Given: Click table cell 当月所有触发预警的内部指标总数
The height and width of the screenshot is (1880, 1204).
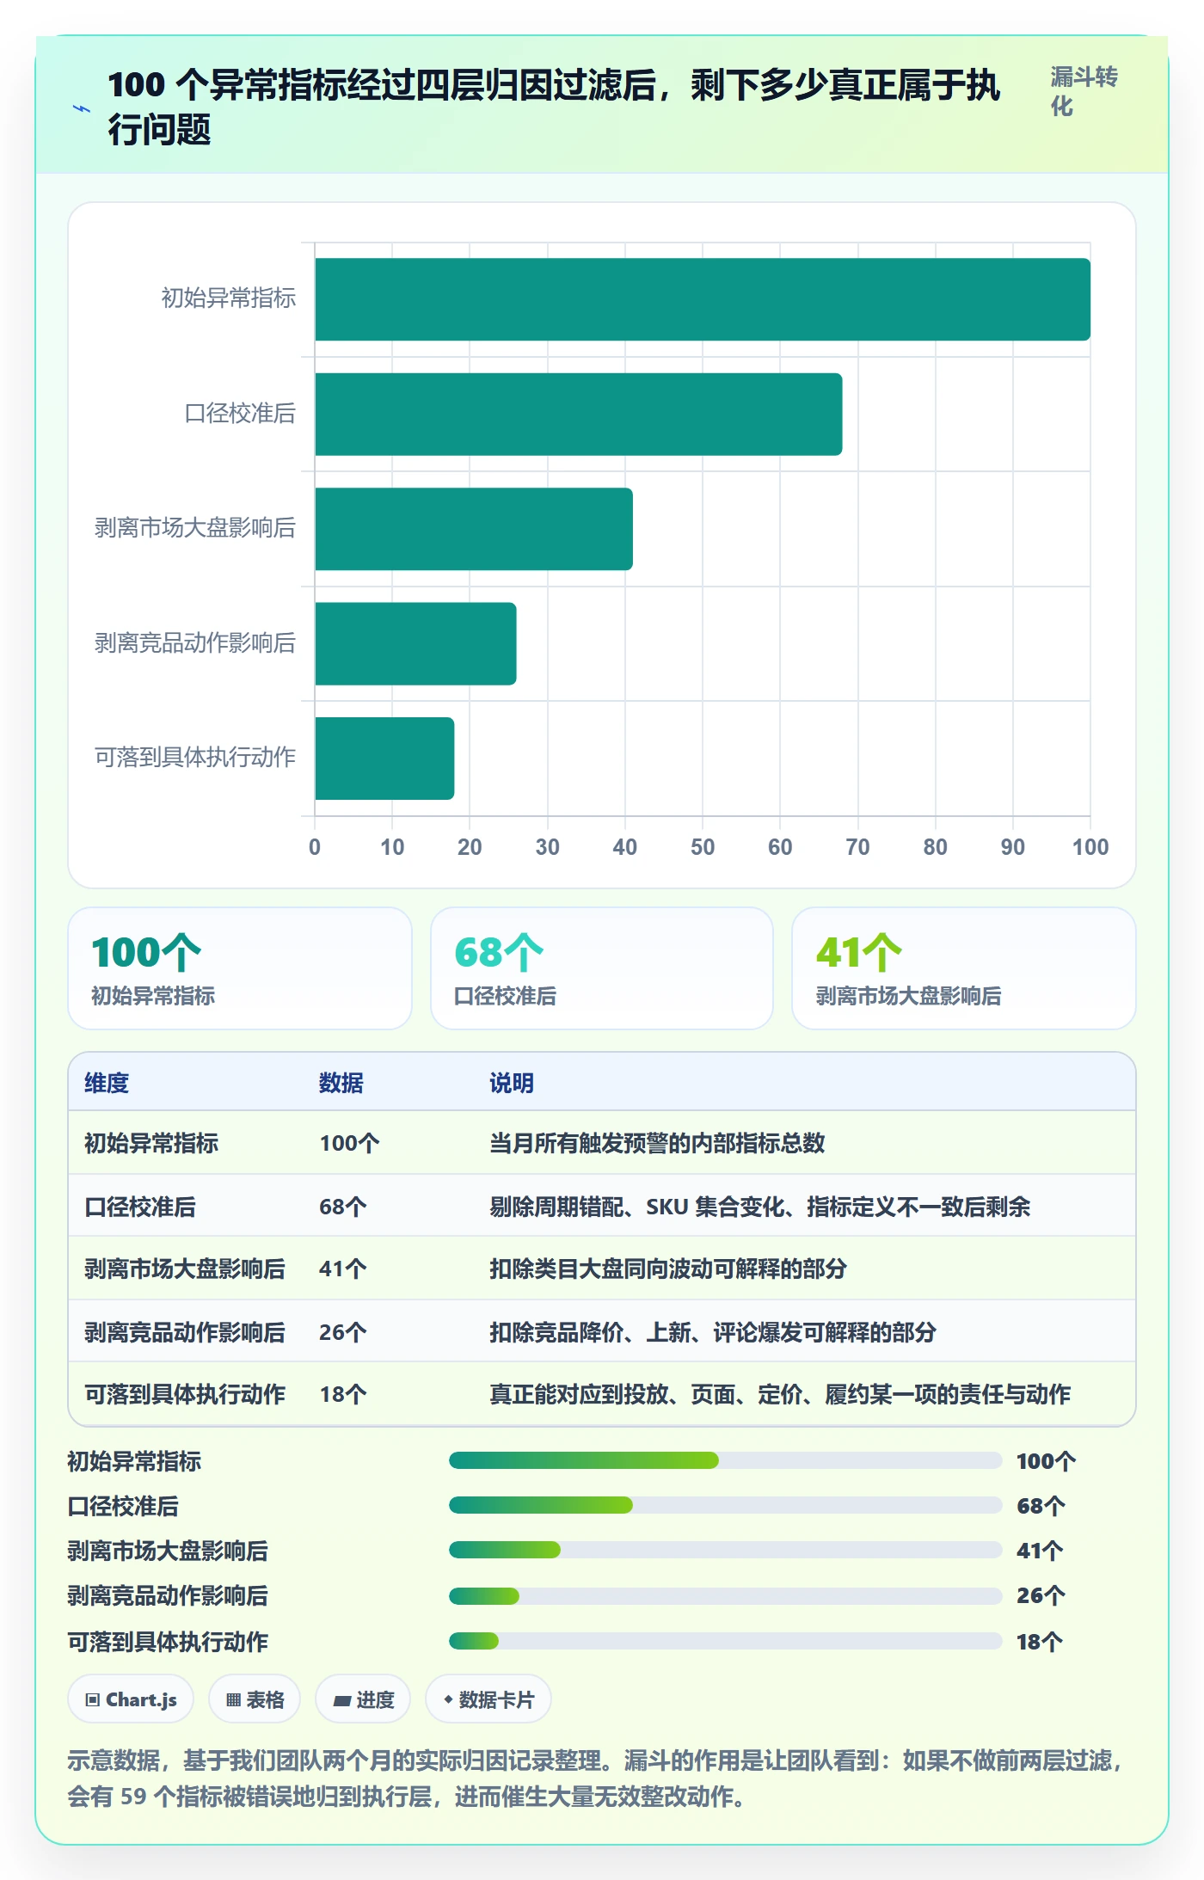Looking at the screenshot, I should pos(657,1143).
